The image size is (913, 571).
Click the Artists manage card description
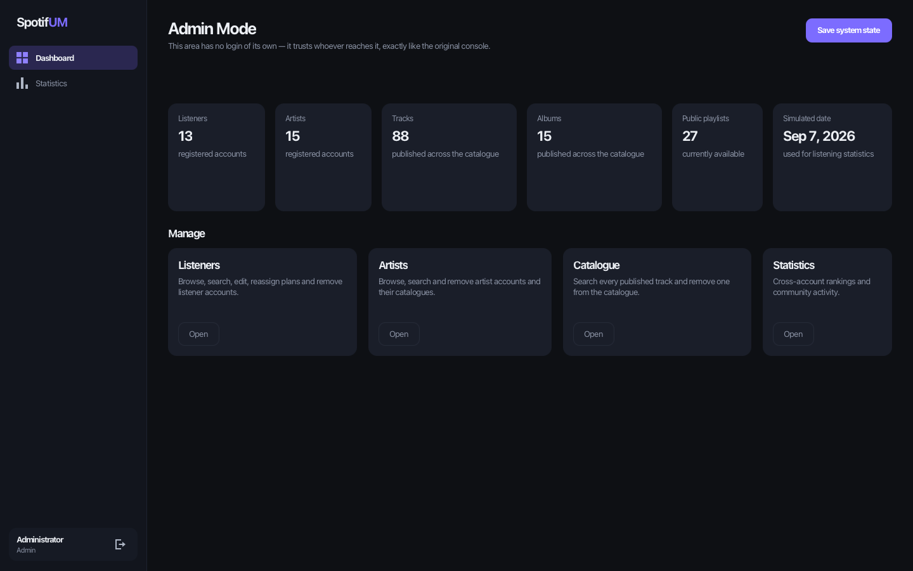[x=460, y=287]
